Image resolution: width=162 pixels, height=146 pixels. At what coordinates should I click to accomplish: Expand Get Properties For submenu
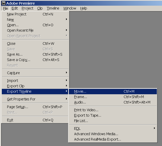pos(35,99)
